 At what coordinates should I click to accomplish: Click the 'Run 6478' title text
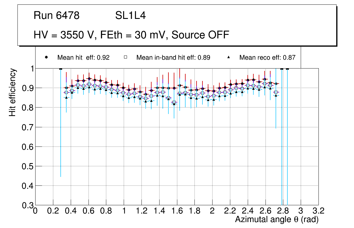point(57,16)
